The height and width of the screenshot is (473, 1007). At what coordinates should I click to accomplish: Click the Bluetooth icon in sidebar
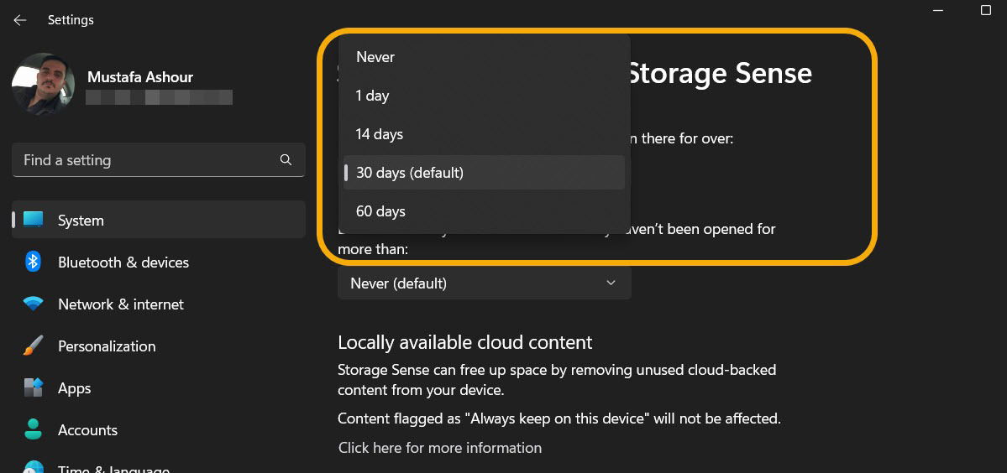pyautogui.click(x=33, y=262)
